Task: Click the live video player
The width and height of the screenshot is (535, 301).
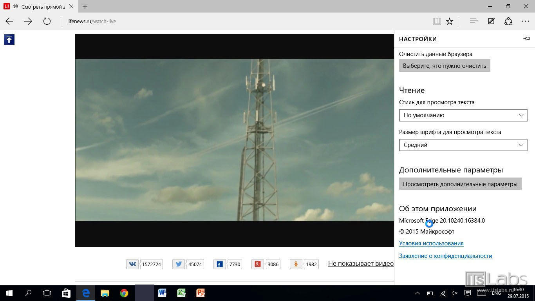Action: (234, 140)
